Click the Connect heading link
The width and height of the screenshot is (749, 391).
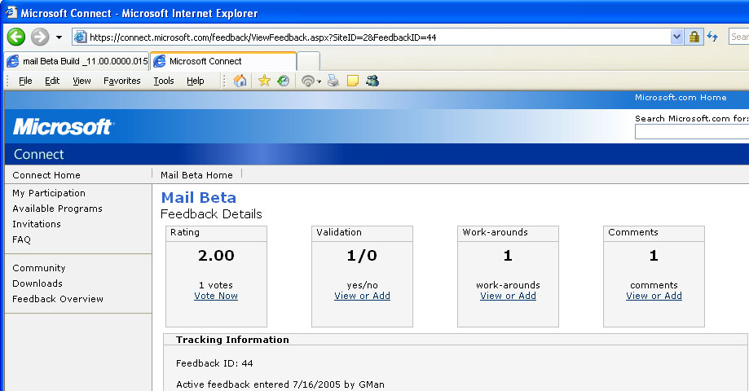(38, 154)
